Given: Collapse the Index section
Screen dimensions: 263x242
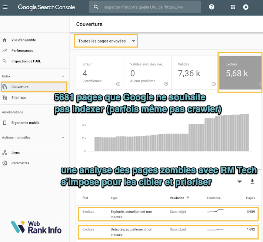Looking at the screenshot, I should coord(63,76).
